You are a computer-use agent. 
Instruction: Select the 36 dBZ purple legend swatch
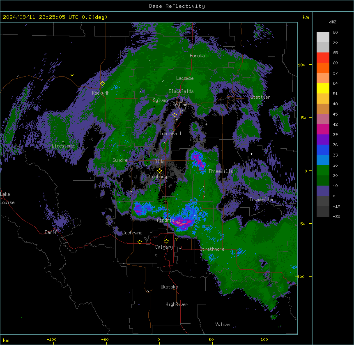coord(323,139)
